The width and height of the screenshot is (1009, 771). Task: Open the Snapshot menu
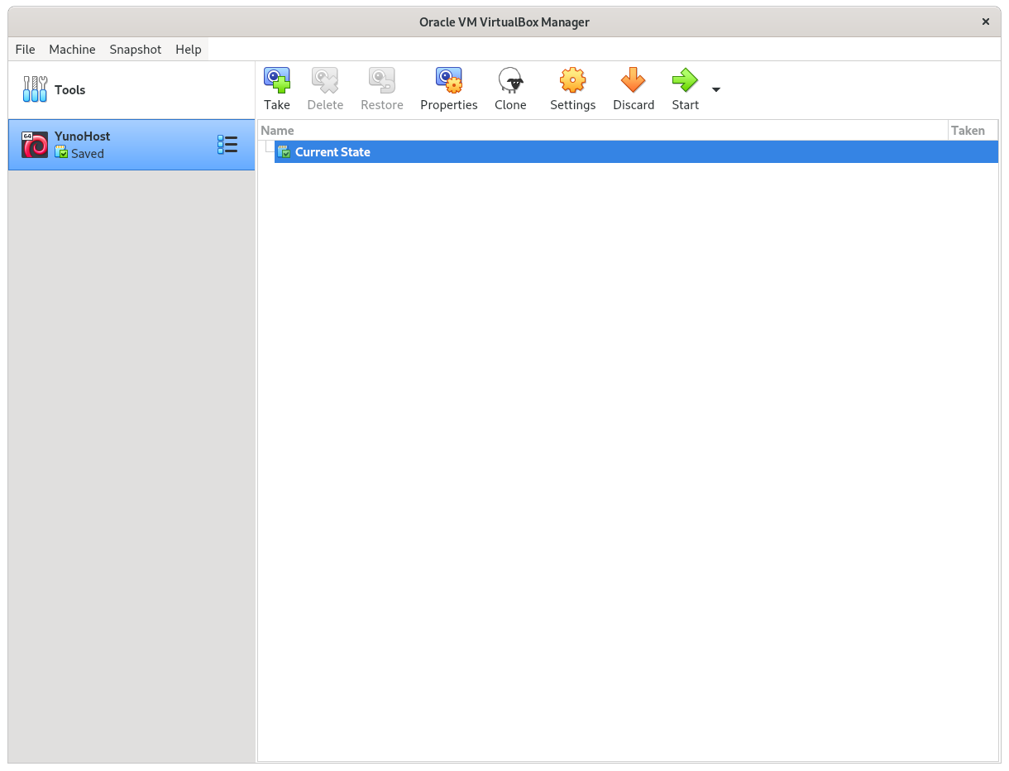click(x=136, y=50)
